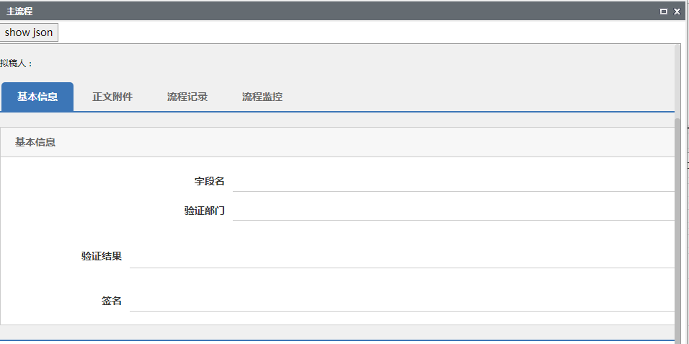Viewport: 689px width, 344px height.
Task: Click the 签名 field label
Action: [112, 301]
